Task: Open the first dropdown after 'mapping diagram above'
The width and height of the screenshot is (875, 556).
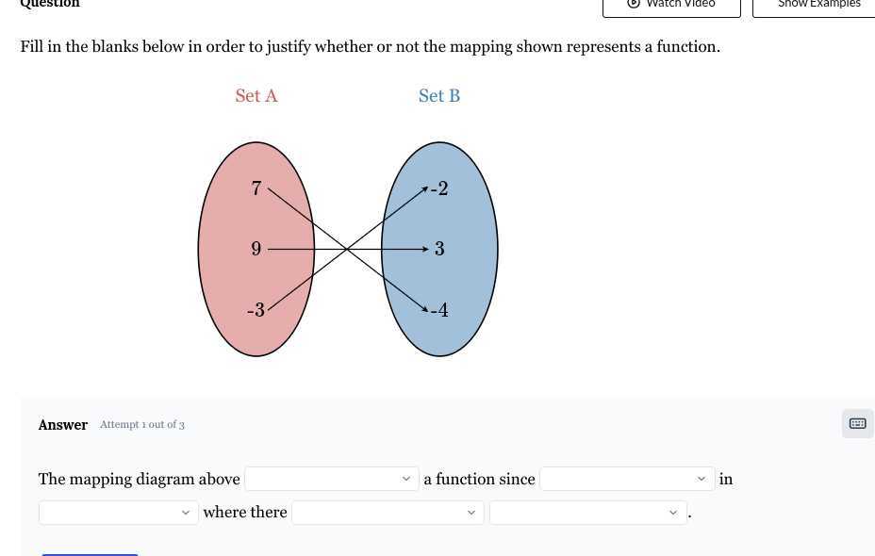Action: click(x=330, y=479)
